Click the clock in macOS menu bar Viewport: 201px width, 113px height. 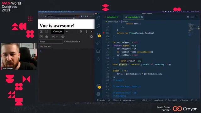pyautogui.click(x=195, y=12)
